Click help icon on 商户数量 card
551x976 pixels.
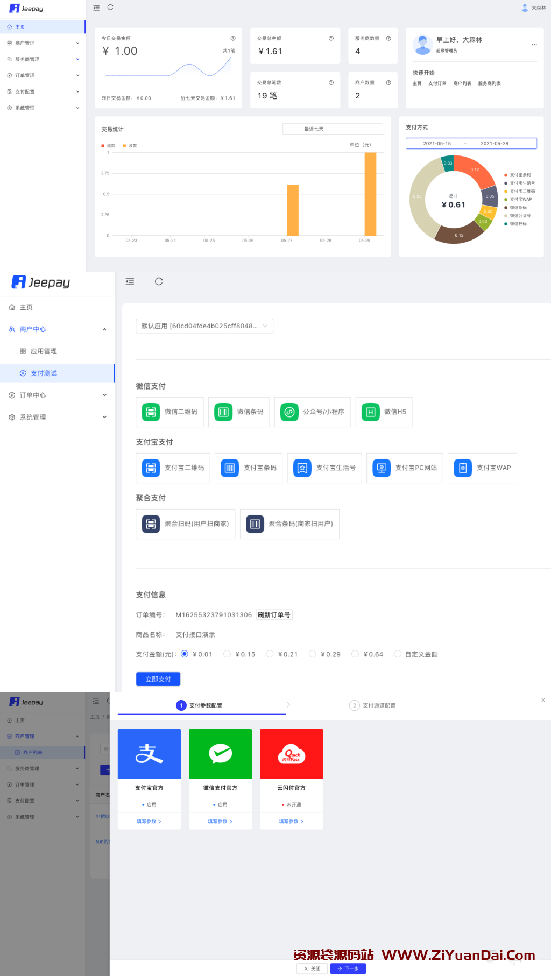pos(388,82)
